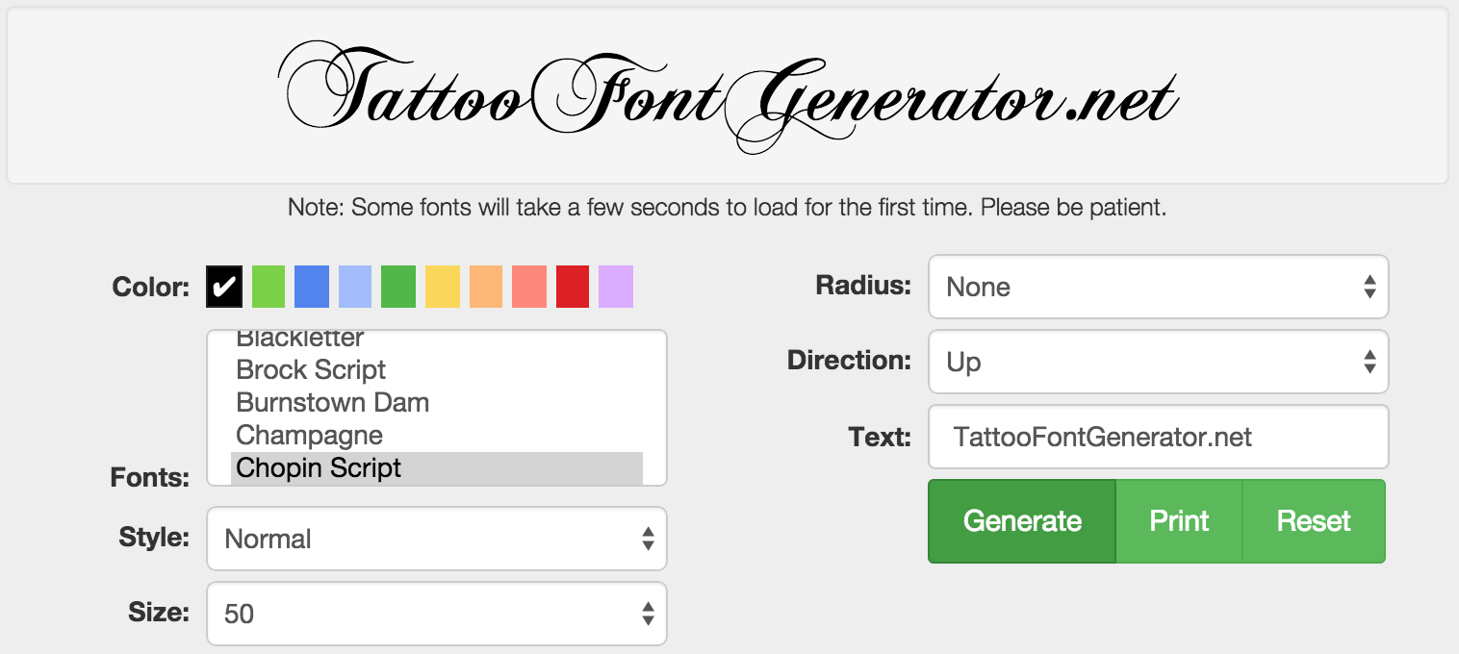Choose the red color swatch
Screen dimensions: 1459x654
(x=572, y=287)
